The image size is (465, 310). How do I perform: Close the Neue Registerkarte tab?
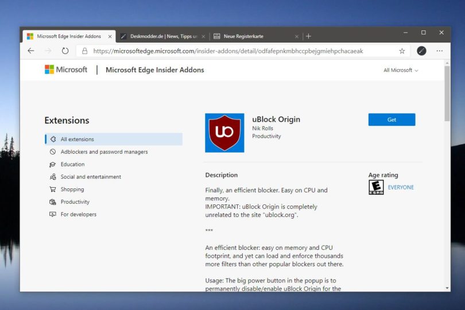click(297, 37)
